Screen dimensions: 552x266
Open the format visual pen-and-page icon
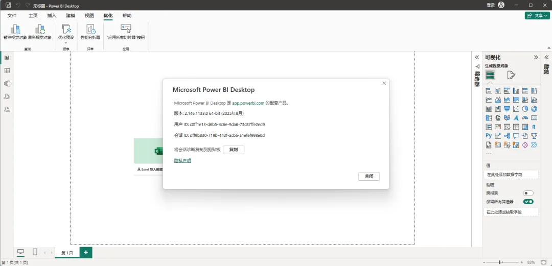click(x=511, y=75)
